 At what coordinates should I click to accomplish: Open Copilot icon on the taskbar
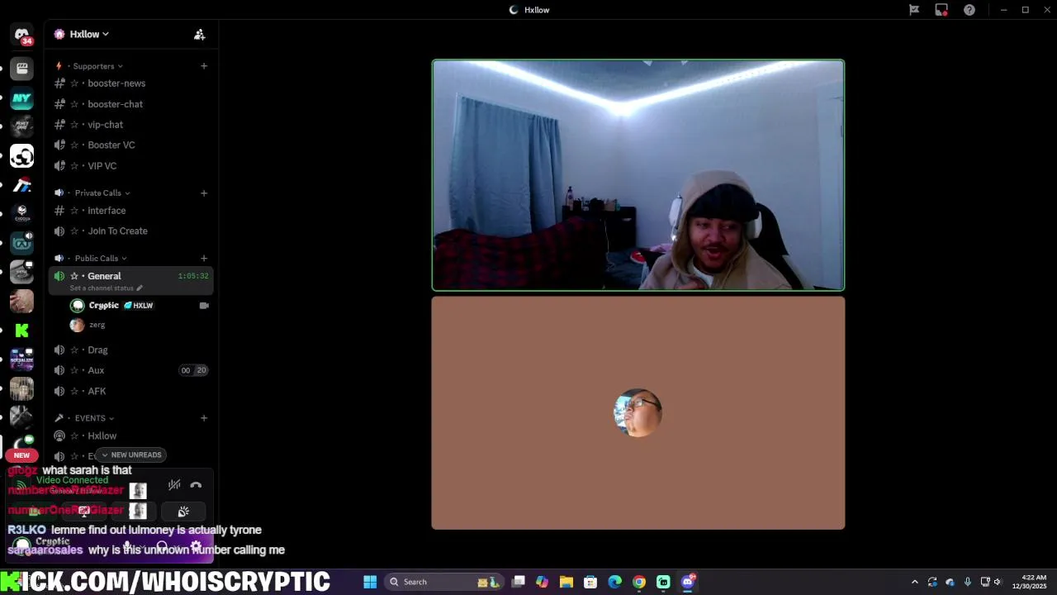(542, 582)
